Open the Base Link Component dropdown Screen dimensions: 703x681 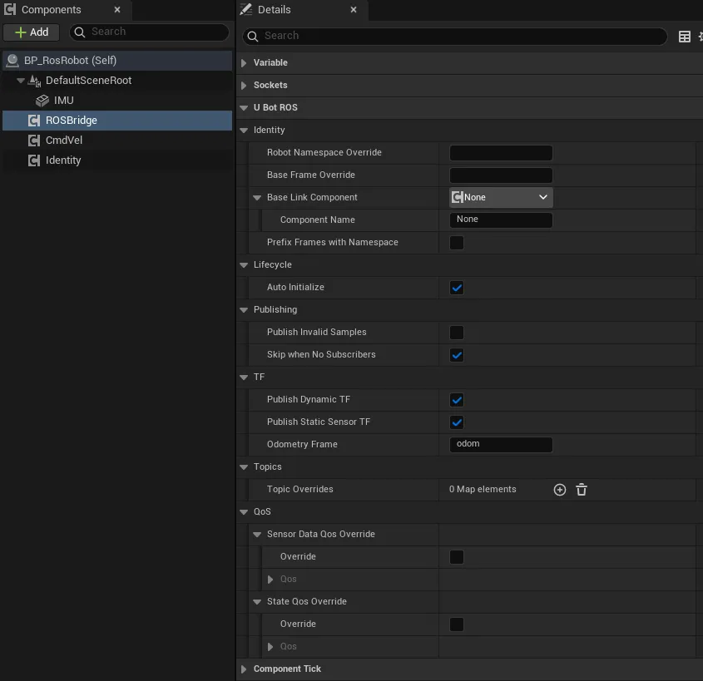click(501, 198)
